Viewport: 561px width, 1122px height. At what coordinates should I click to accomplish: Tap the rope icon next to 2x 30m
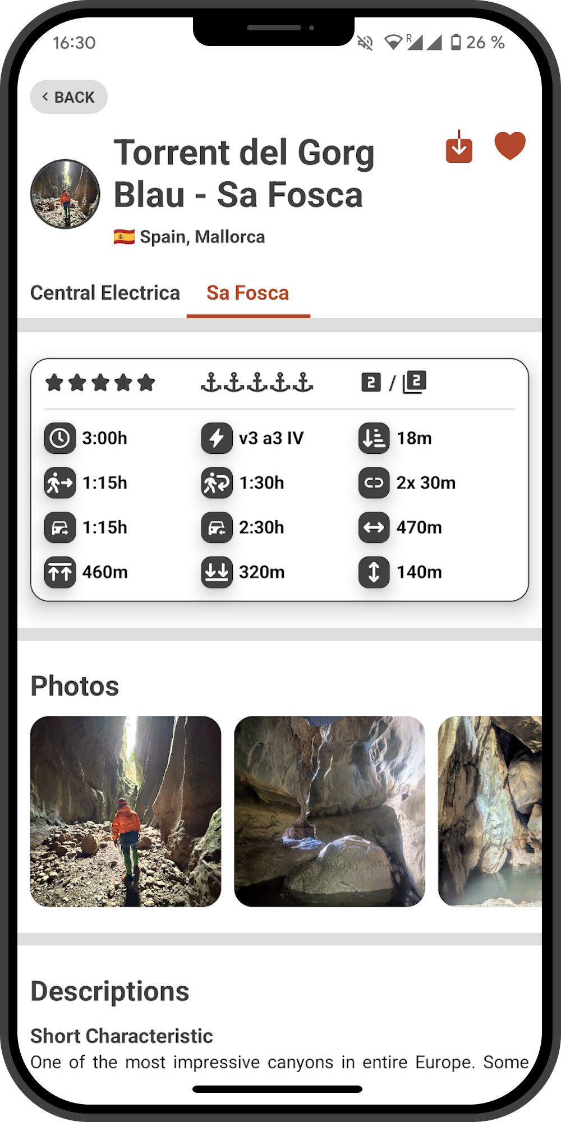click(374, 483)
